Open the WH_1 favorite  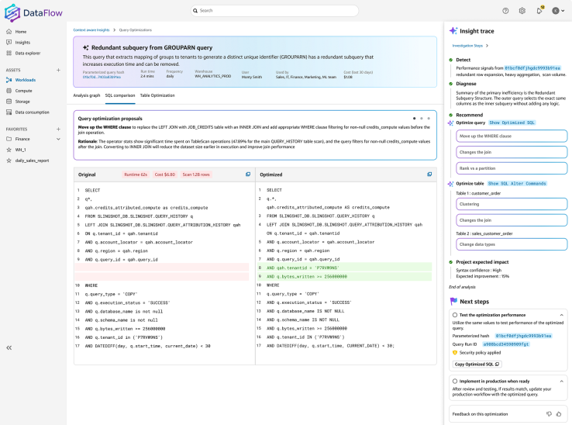20,150
